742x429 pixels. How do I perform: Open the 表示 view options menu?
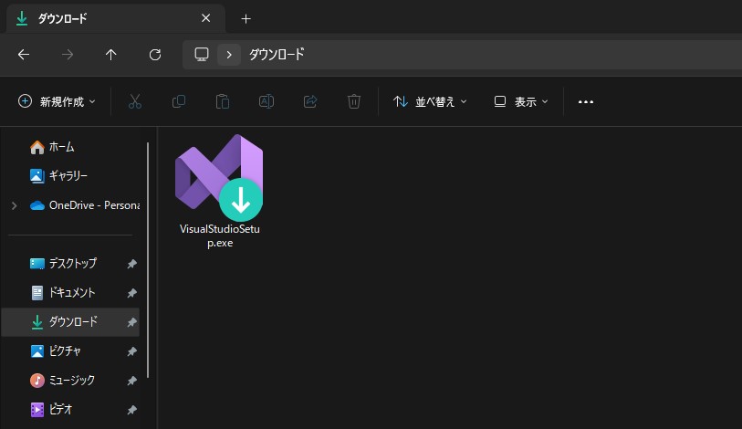[521, 101]
